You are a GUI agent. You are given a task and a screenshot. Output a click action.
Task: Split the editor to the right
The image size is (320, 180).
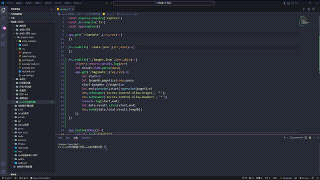point(313,9)
